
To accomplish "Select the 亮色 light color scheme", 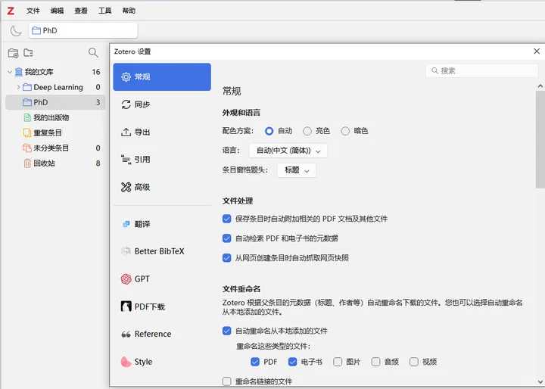I will (x=307, y=131).
